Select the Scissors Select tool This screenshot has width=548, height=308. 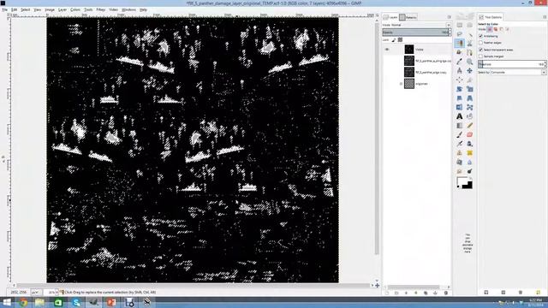click(470, 44)
